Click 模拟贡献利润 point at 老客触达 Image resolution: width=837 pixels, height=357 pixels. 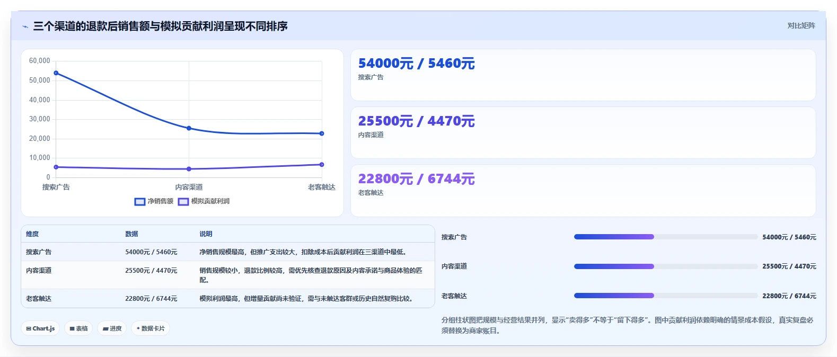click(322, 165)
